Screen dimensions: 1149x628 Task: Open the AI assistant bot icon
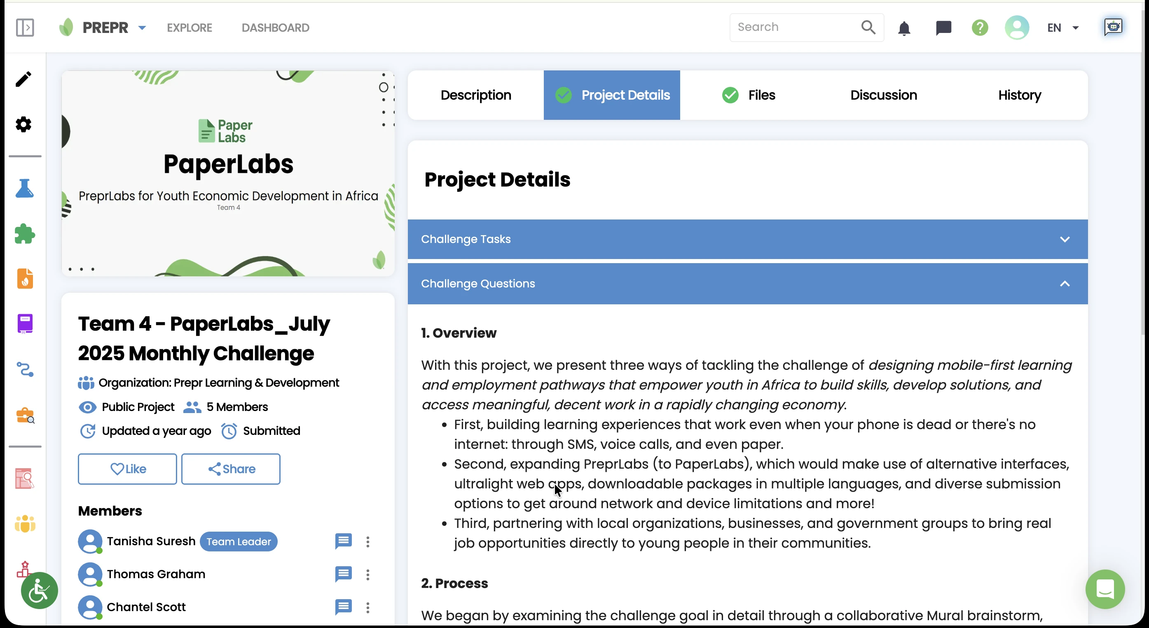click(1113, 27)
